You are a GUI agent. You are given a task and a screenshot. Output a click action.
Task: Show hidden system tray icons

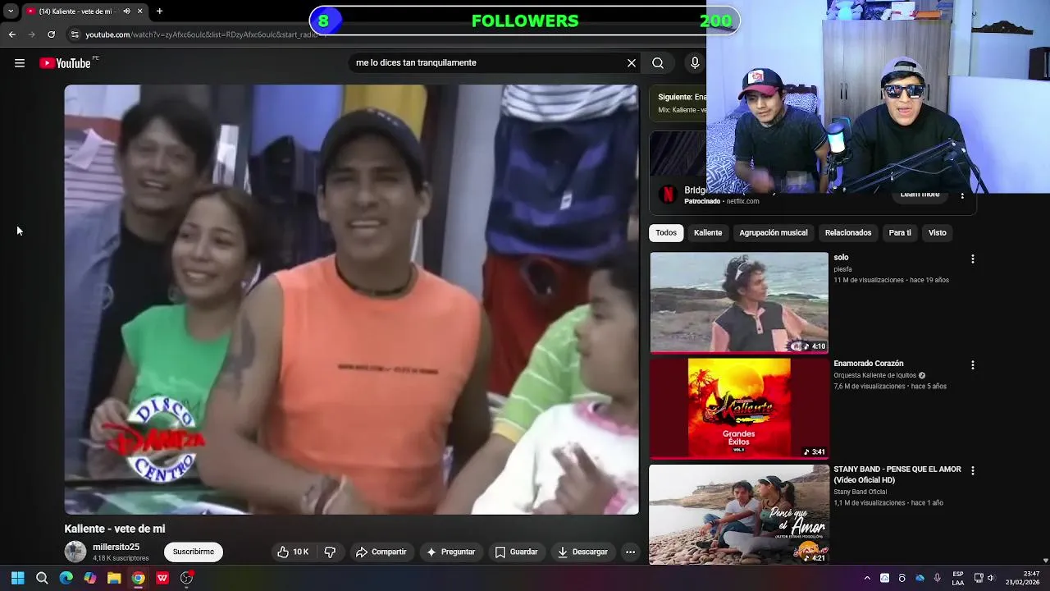867,578
